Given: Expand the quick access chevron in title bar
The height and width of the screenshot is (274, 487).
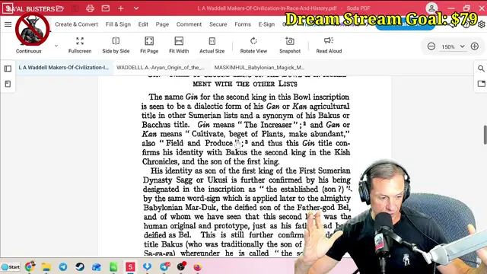Looking at the screenshot, I should click(x=136, y=8).
